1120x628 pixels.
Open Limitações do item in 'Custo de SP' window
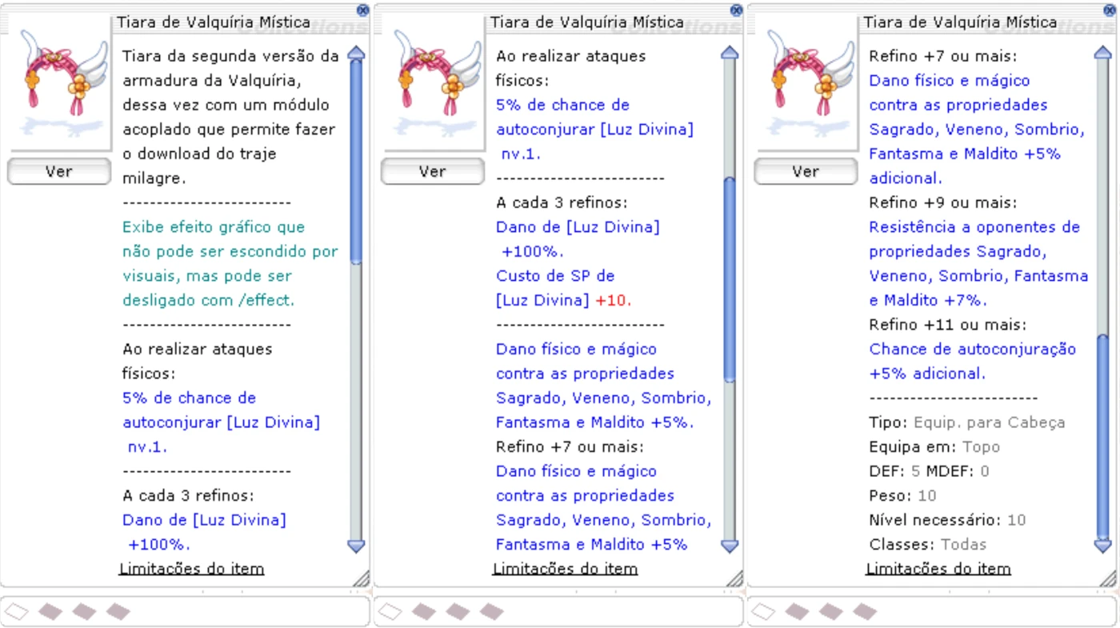[565, 569]
